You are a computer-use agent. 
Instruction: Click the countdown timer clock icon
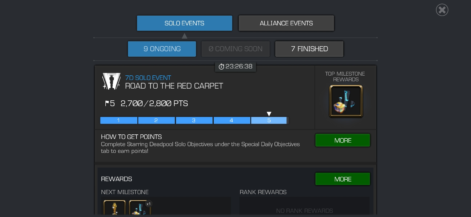click(x=221, y=67)
